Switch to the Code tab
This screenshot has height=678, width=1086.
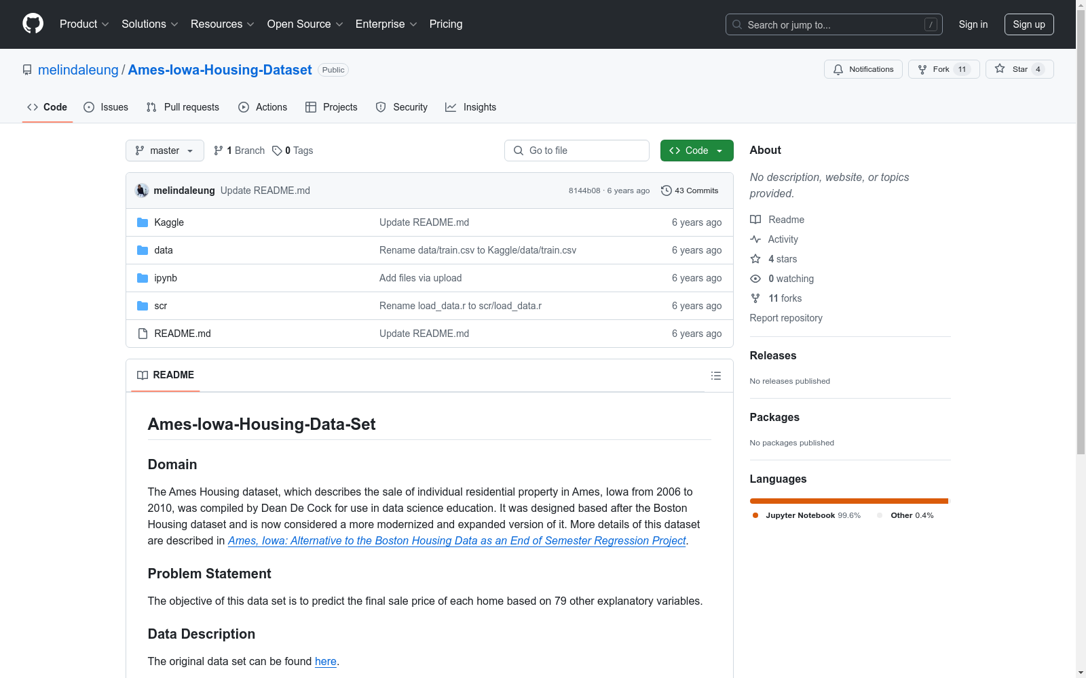(x=48, y=107)
